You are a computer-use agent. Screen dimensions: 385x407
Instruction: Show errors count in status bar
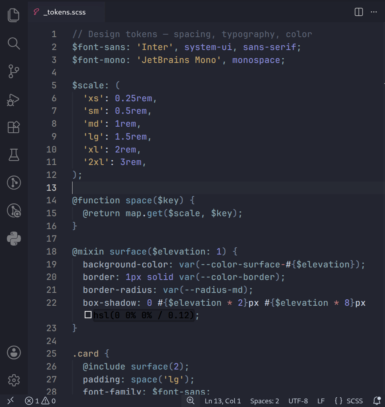pos(32,401)
